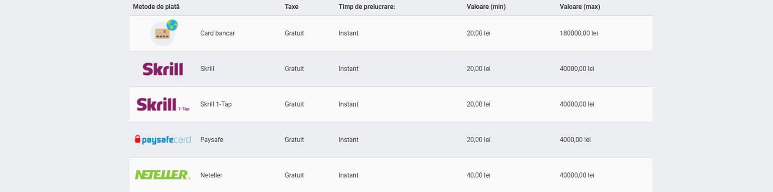
Task: Click the paysafecard logo
Action: coord(163,140)
